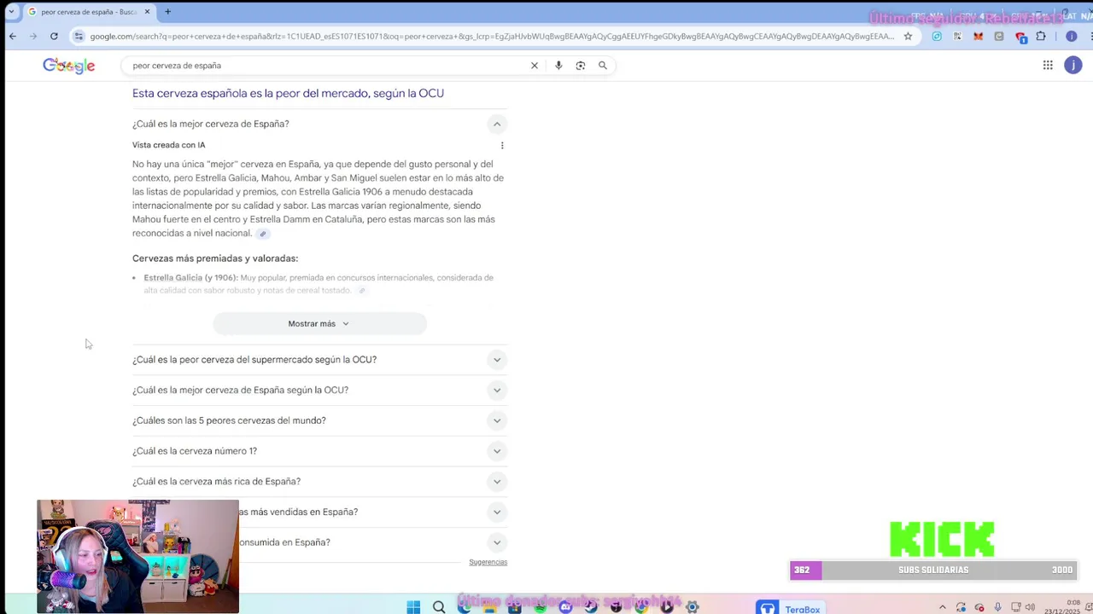The image size is (1093, 614).
Task: Click the Chrome address bar URL
Action: click(x=492, y=36)
